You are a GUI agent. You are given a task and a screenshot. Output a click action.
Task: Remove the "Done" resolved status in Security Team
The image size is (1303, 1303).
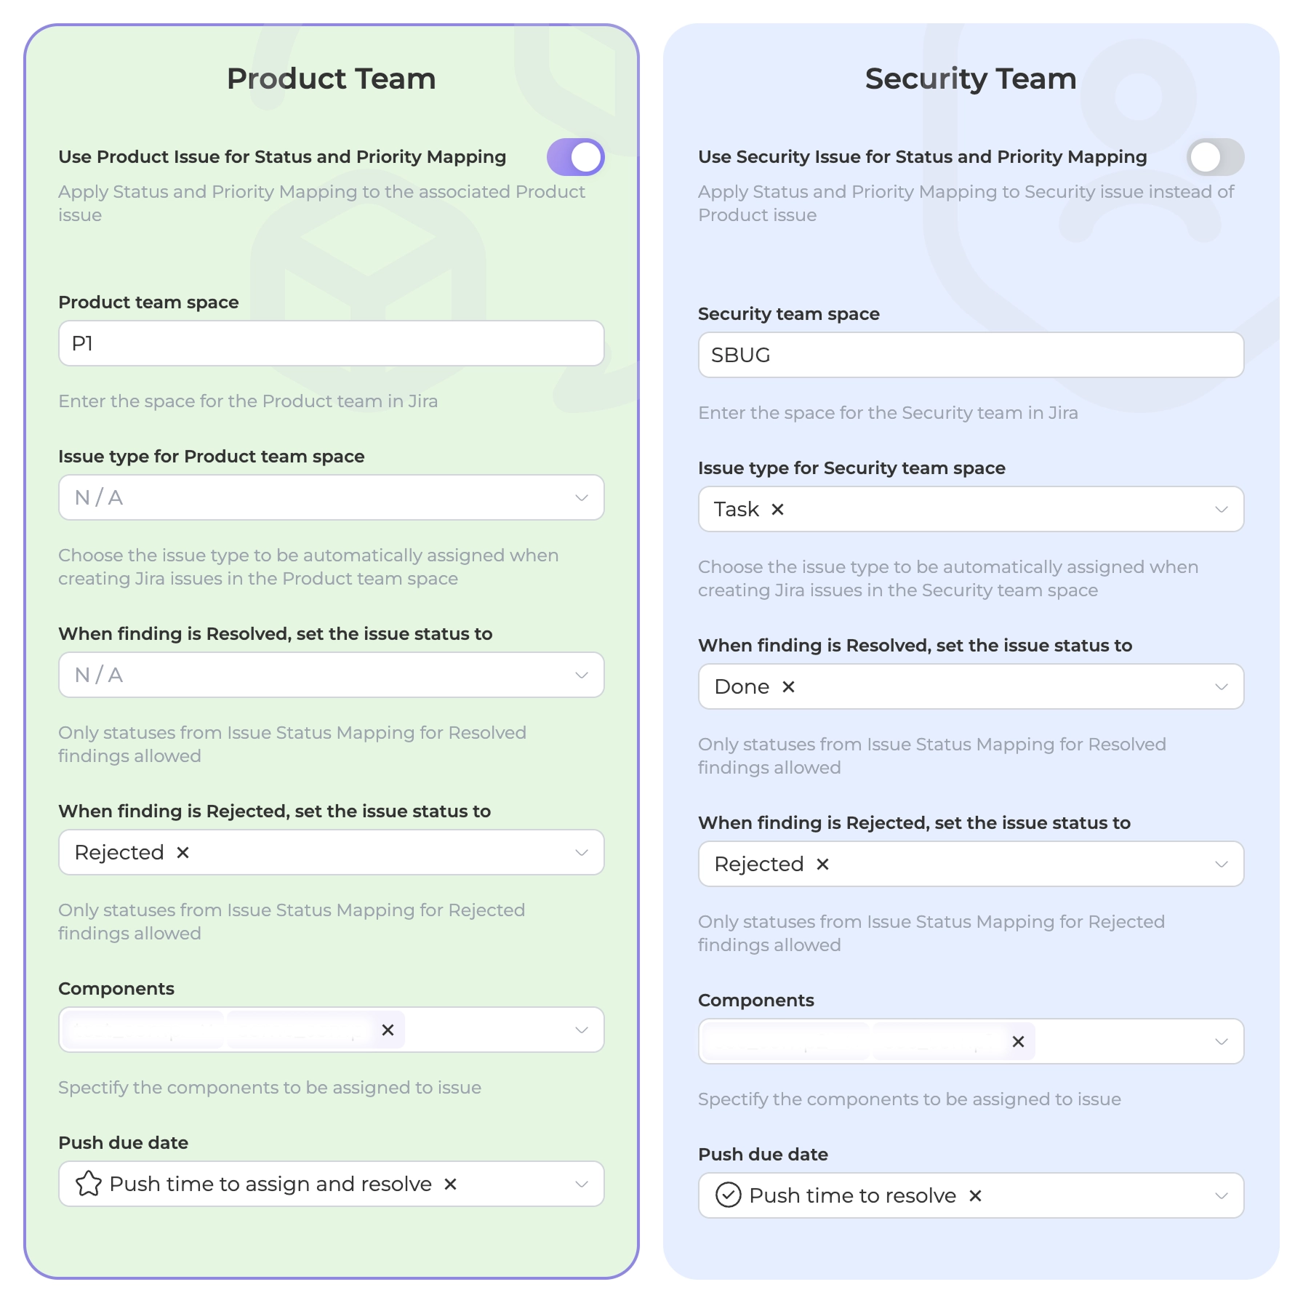(x=787, y=686)
